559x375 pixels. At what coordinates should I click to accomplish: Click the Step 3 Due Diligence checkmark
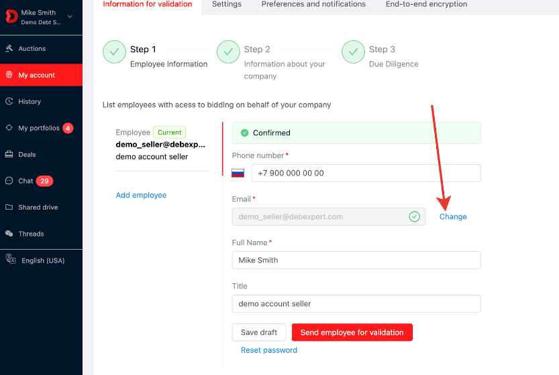[x=353, y=52]
